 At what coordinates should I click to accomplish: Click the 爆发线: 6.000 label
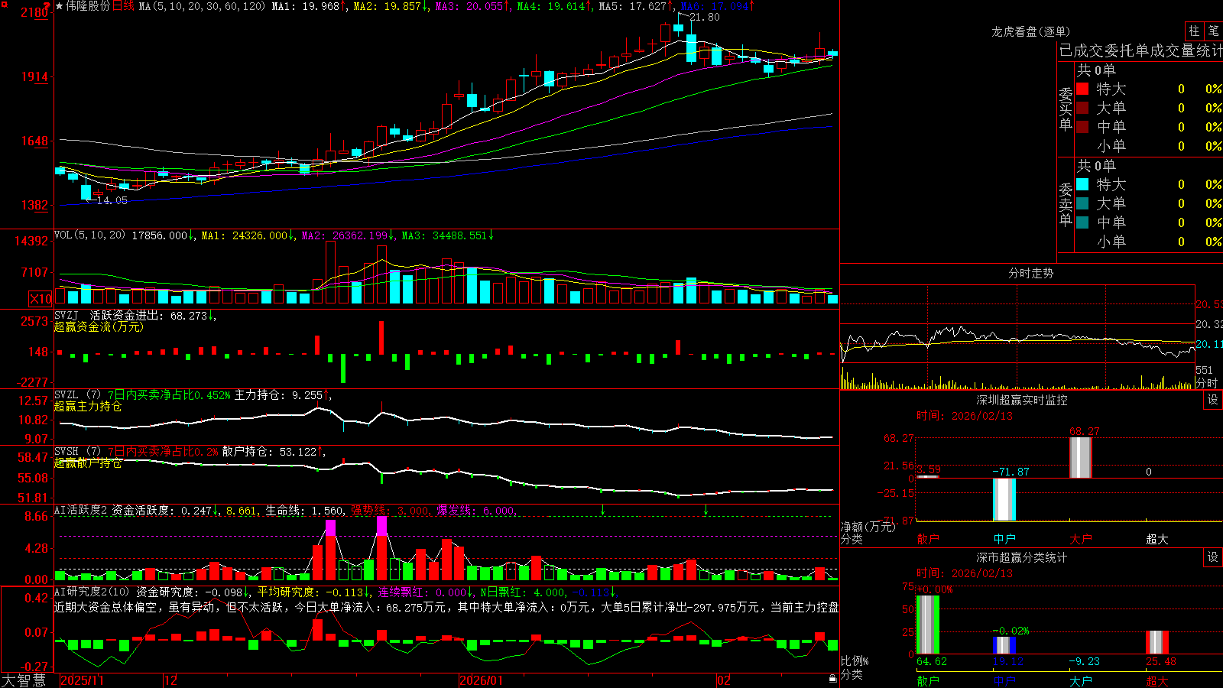tap(475, 510)
